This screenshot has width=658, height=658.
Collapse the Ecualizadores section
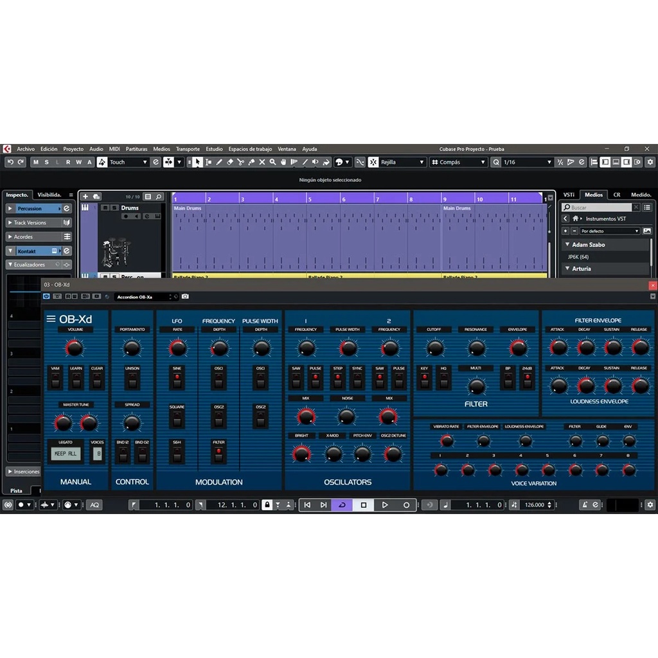(x=10, y=265)
